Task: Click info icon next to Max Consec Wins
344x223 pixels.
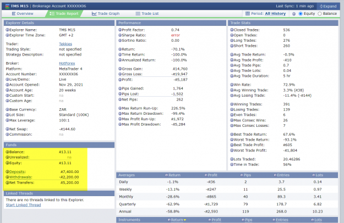Action: (x=232, y=120)
